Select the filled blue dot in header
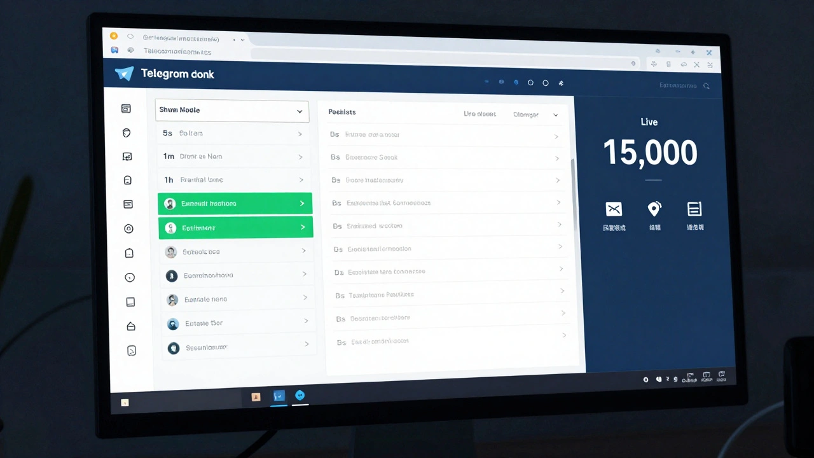 (516, 83)
